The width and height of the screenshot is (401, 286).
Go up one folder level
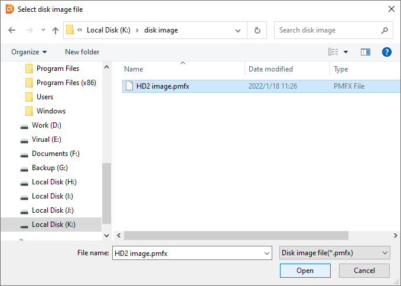[56, 30]
